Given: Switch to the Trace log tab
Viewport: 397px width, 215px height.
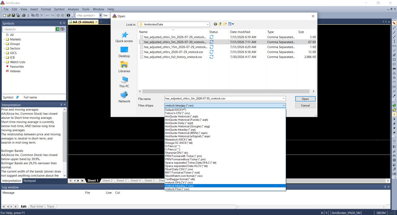Looking at the screenshot, I should [x=51, y=206].
